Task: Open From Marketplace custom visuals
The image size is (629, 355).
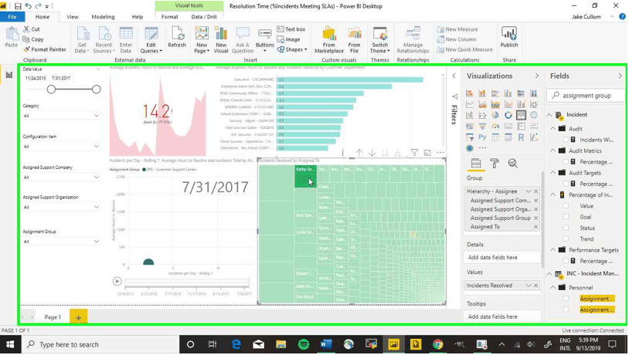Action: coord(329,40)
